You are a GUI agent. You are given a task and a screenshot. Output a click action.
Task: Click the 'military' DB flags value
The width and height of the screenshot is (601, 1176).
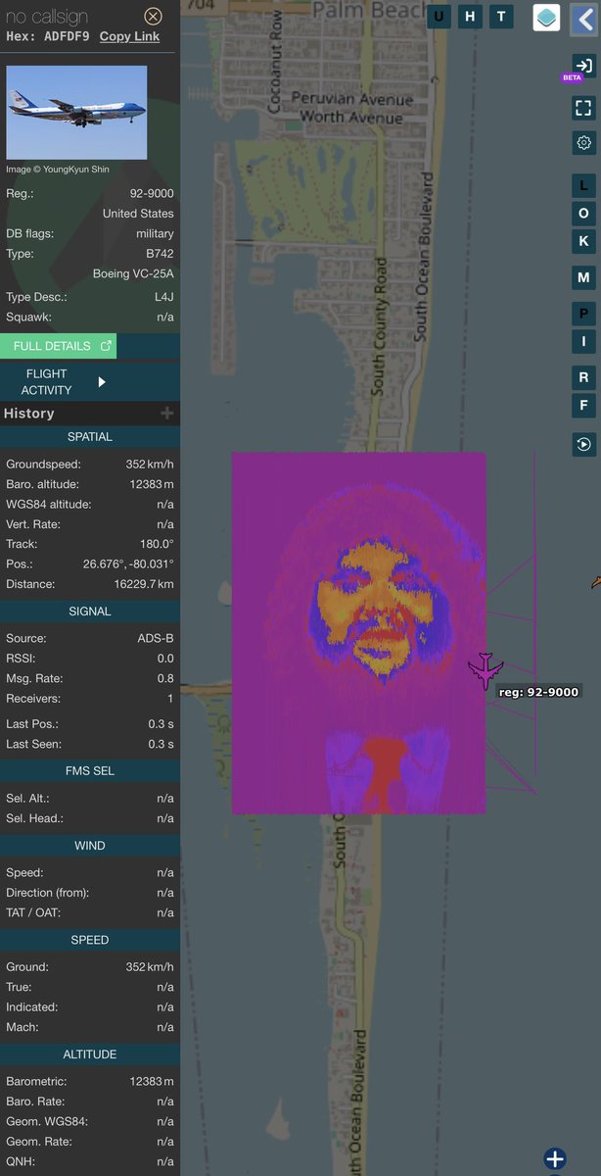[155, 233]
